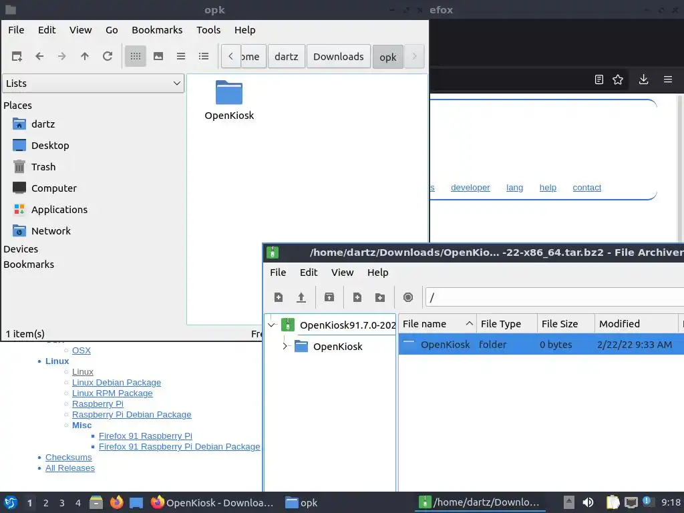Reload the opk folder view

click(108, 56)
